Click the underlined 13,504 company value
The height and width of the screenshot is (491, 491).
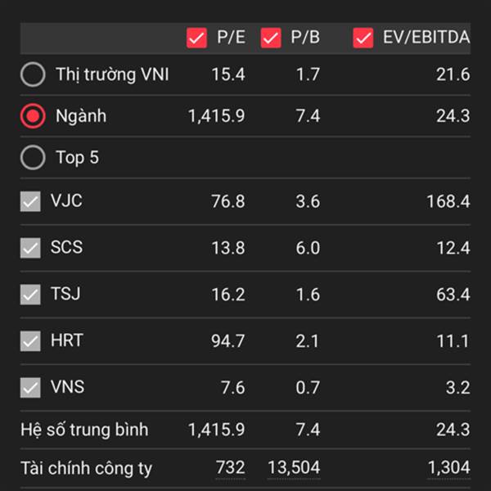coord(294,468)
